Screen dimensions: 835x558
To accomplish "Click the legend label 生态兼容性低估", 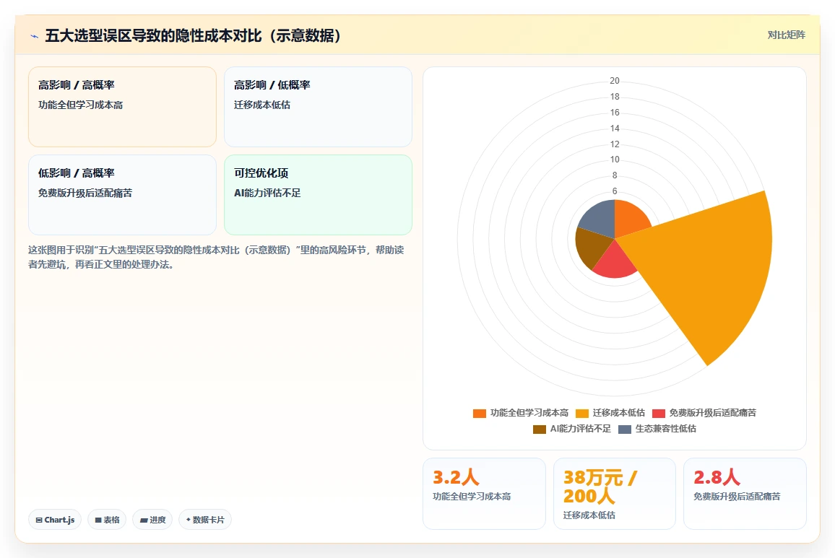I will [x=666, y=430].
